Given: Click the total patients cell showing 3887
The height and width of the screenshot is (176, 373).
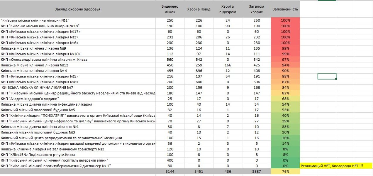Looking at the screenshot, I should (x=256, y=172).
